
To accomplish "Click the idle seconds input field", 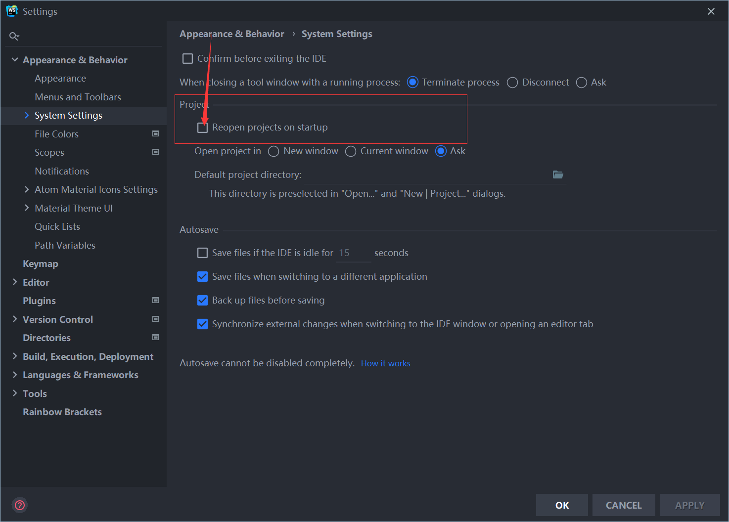I will point(352,253).
